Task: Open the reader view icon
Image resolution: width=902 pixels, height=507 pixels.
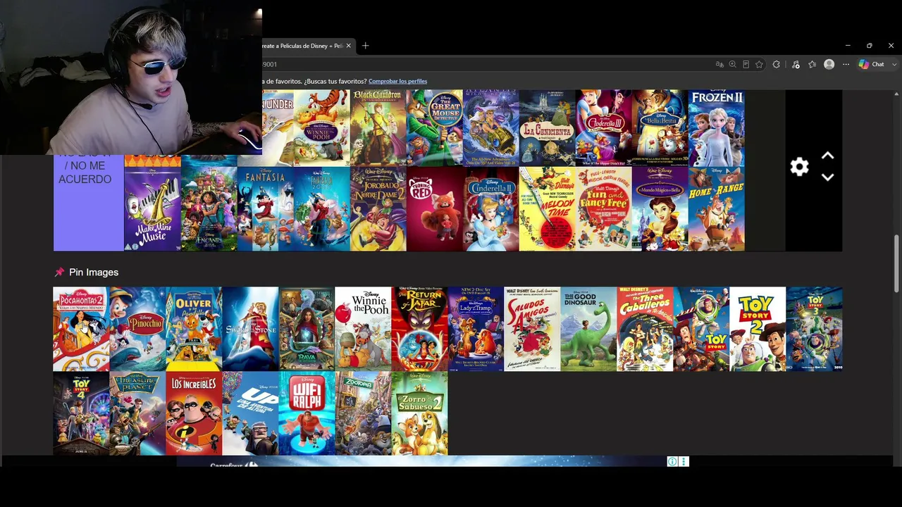Action: [x=746, y=64]
